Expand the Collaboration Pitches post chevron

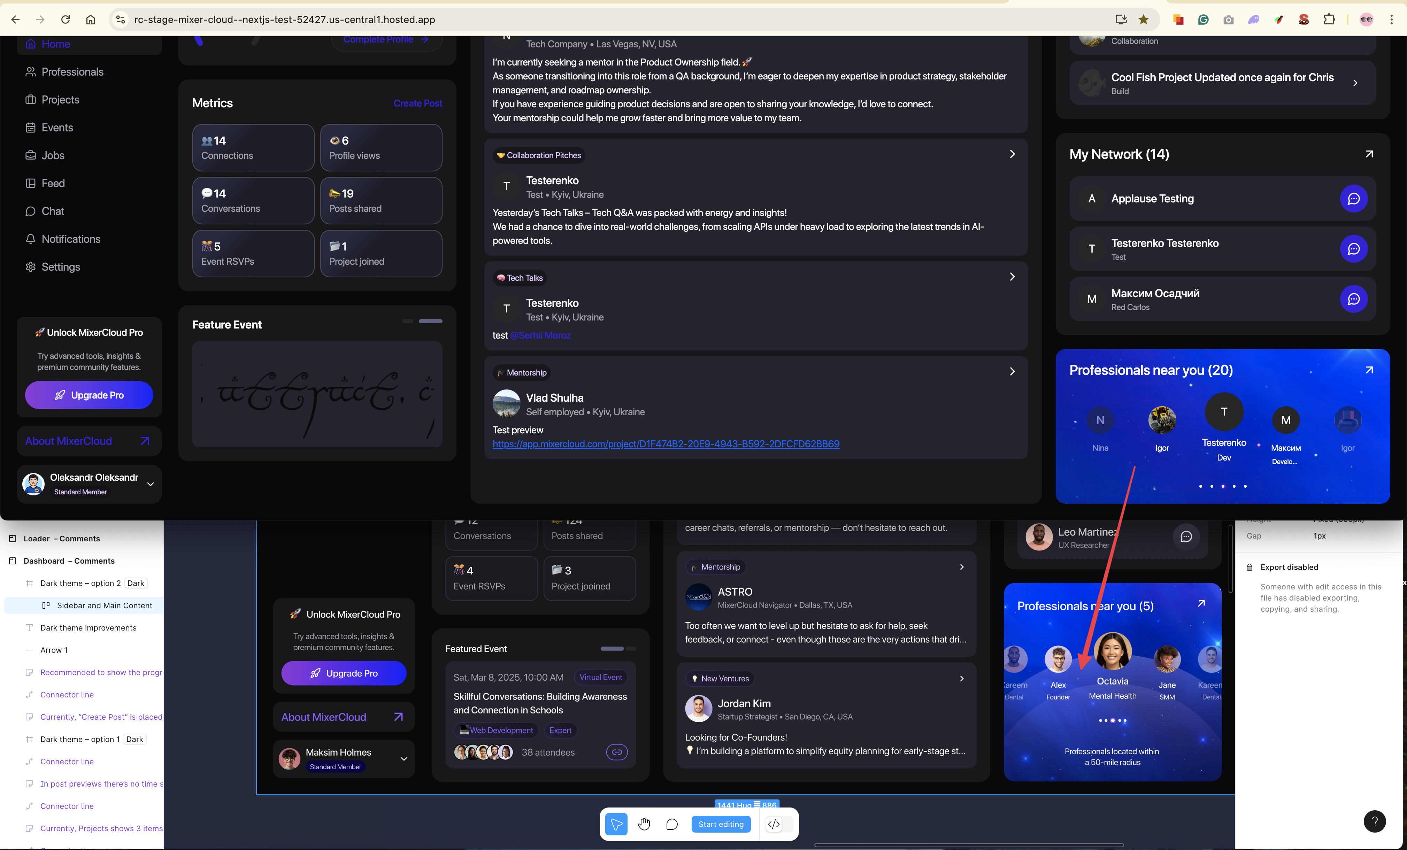[1012, 154]
